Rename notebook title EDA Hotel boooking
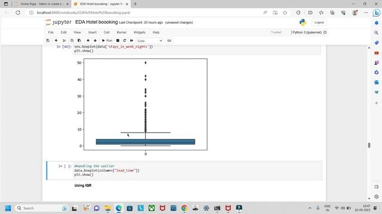The width and height of the screenshot is (382, 214). 97,22
